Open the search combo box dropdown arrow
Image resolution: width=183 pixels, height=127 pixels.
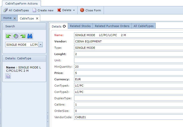point(41,45)
